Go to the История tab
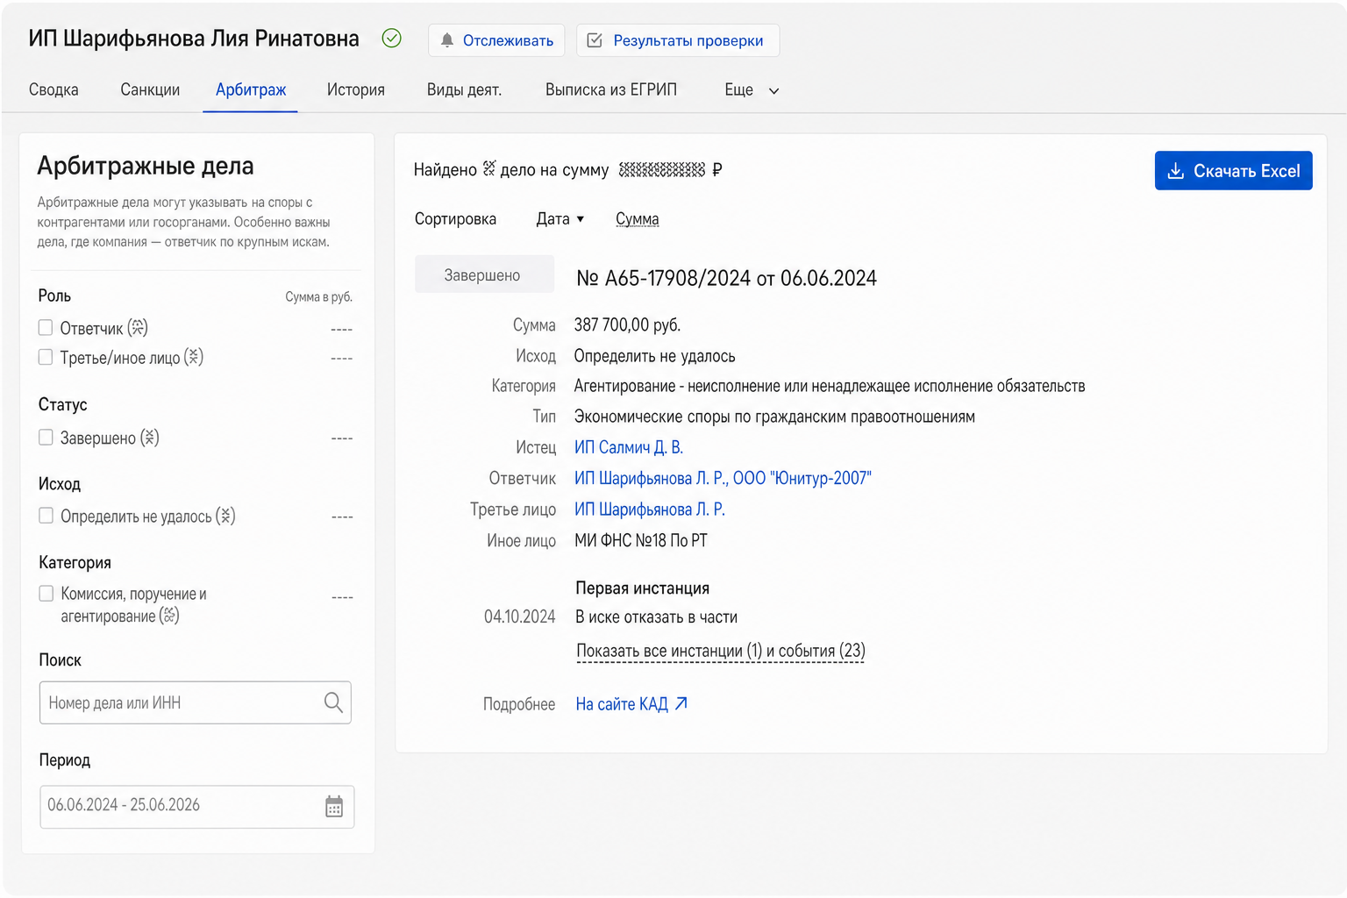Viewport: 1347px width, 898px height. pos(356,89)
